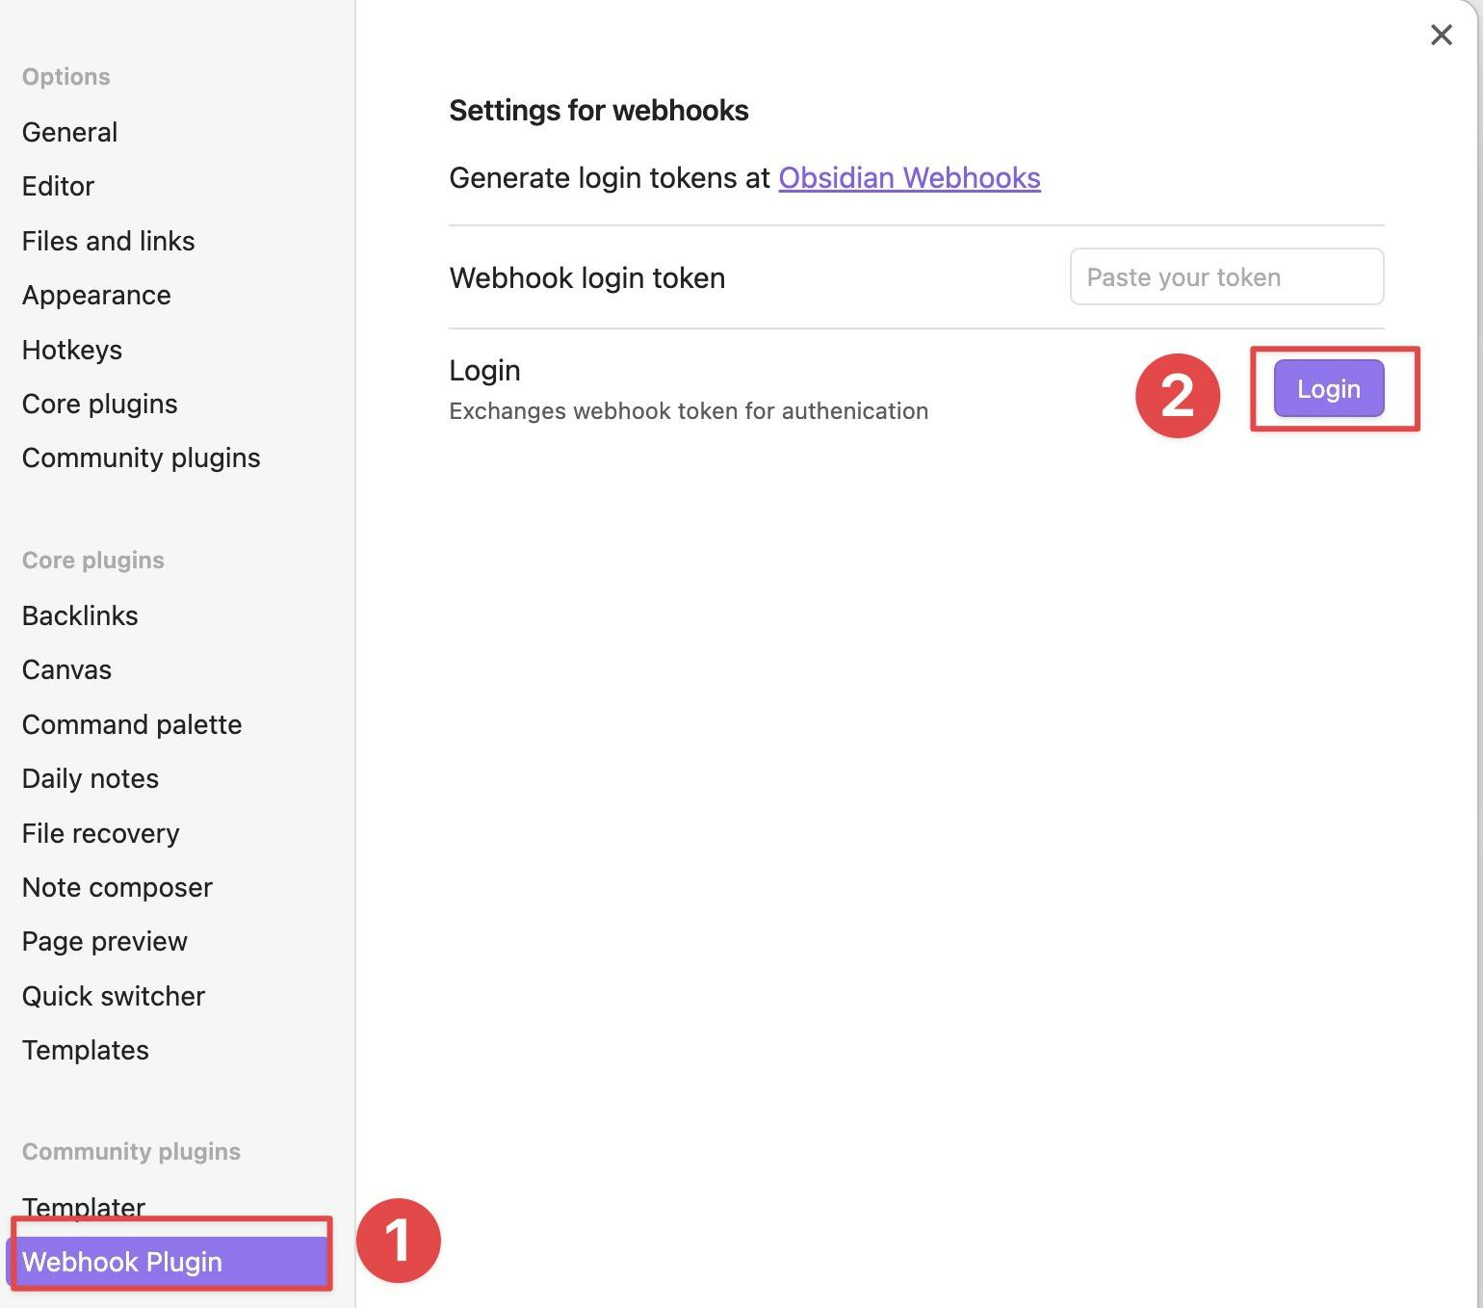Click the purple Login button
1483x1308 pixels.
pyautogui.click(x=1328, y=389)
